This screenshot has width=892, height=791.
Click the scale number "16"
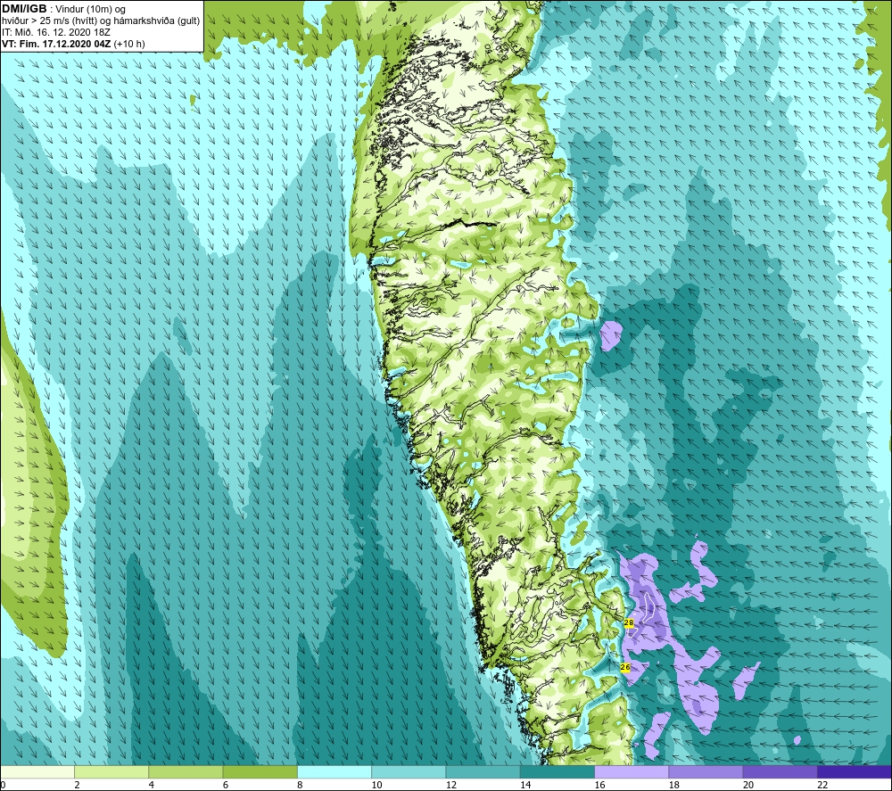pos(599,786)
